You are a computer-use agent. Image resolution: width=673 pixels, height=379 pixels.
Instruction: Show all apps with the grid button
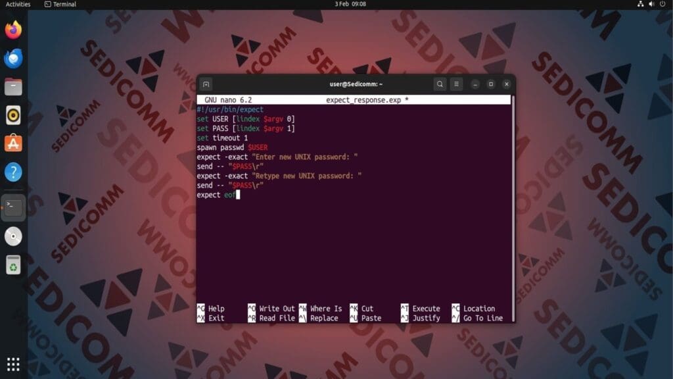[x=12, y=363]
